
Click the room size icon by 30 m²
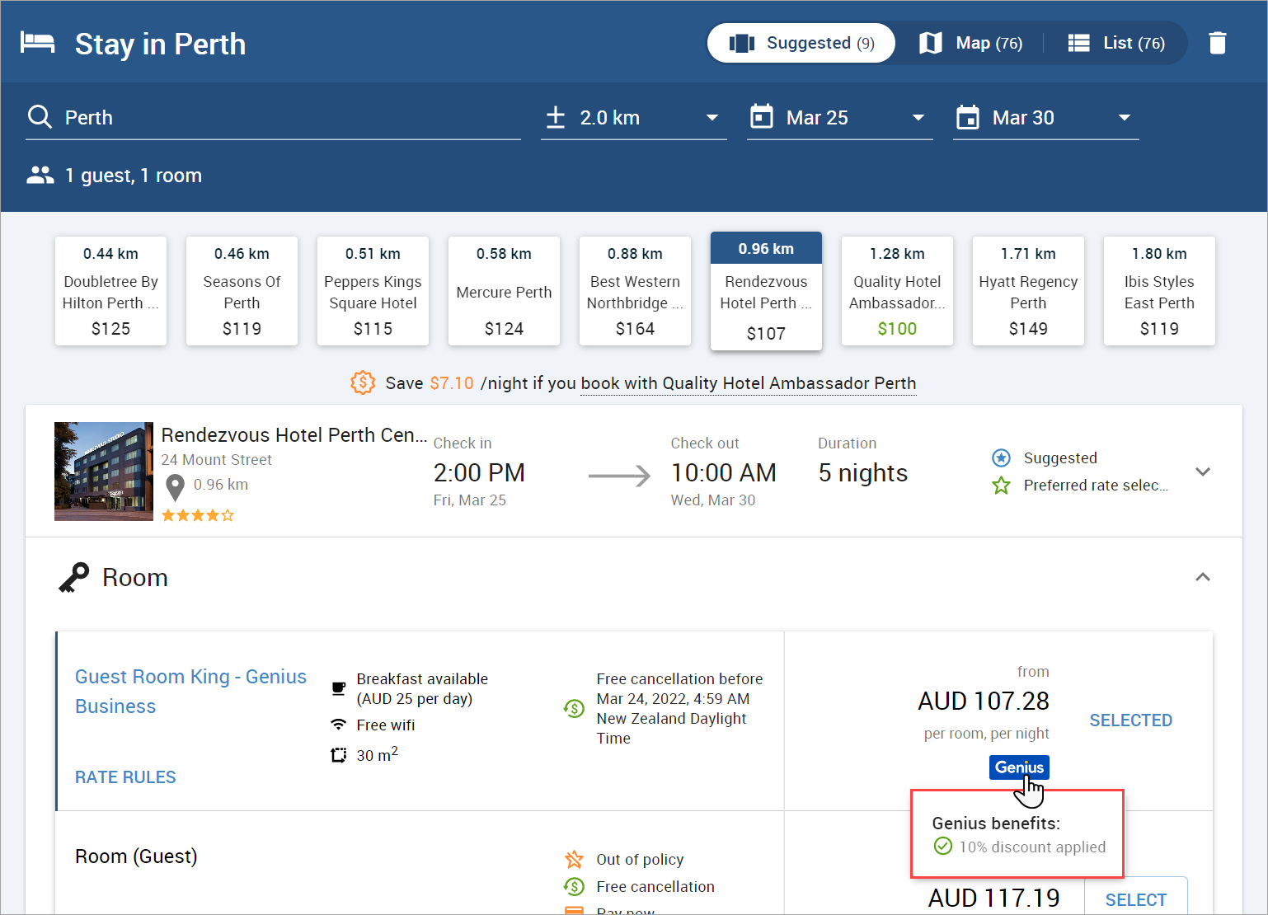click(x=338, y=755)
